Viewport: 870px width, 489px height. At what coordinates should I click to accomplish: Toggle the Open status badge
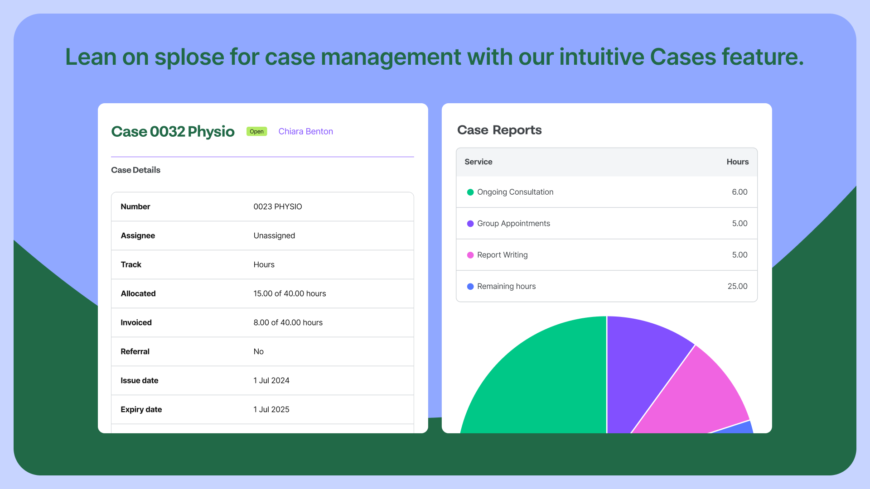(x=256, y=131)
